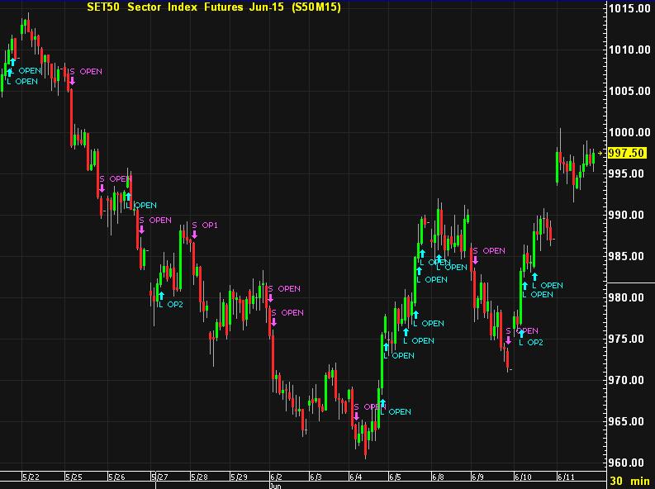Select the 5/22 date on time axis
This screenshot has height=489, width=655.
[x=31, y=477]
